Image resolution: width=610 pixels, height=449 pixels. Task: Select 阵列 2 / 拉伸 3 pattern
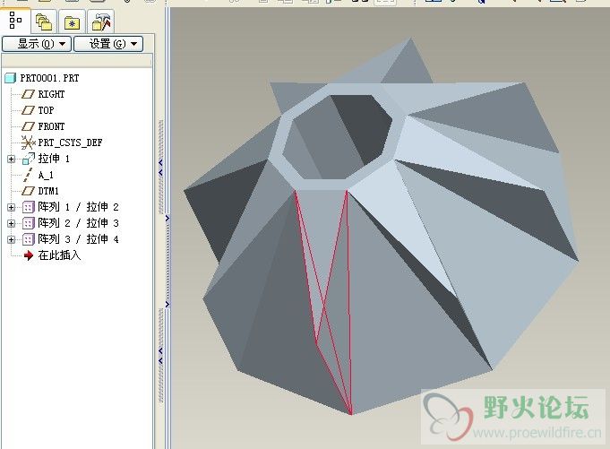tap(78, 223)
